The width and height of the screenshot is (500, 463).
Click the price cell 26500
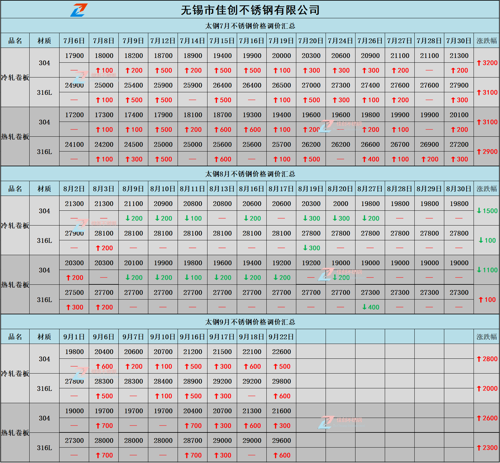pyautogui.click(x=281, y=85)
